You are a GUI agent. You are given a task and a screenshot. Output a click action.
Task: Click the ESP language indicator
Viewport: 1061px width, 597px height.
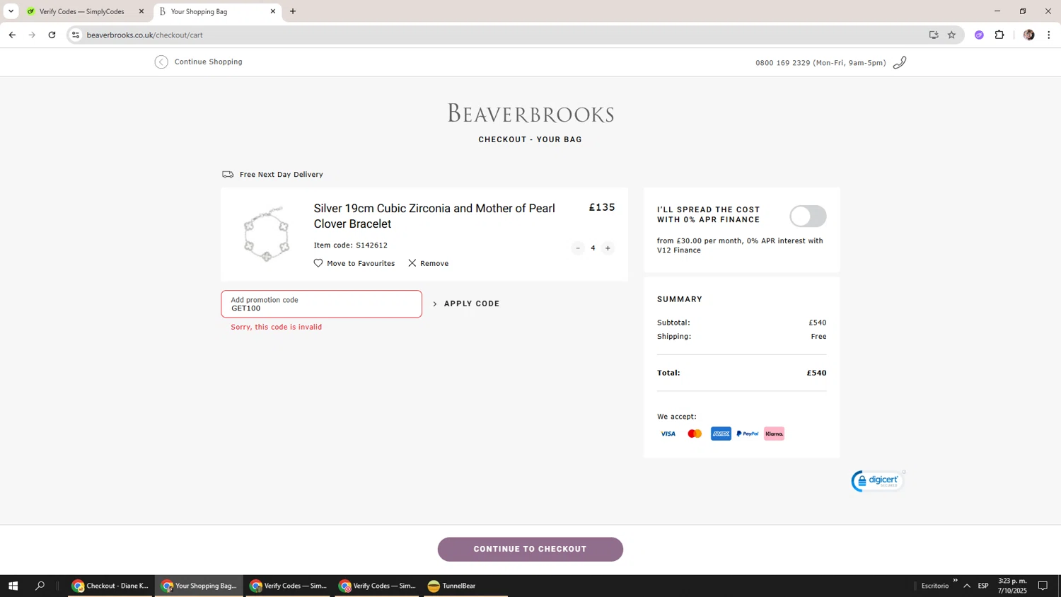(x=983, y=586)
